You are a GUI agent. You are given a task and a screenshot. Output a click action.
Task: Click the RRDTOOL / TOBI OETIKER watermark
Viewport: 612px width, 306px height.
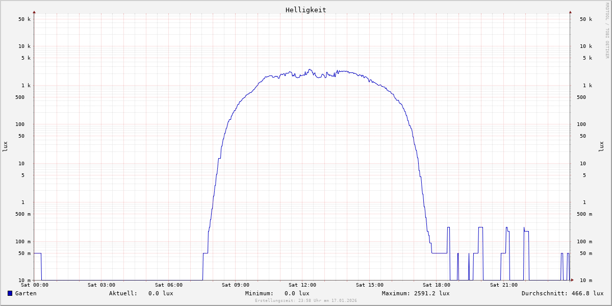(x=607, y=30)
